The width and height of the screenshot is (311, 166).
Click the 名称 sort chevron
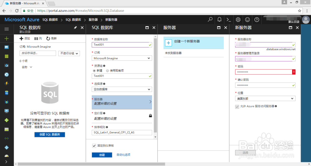coord(31,67)
